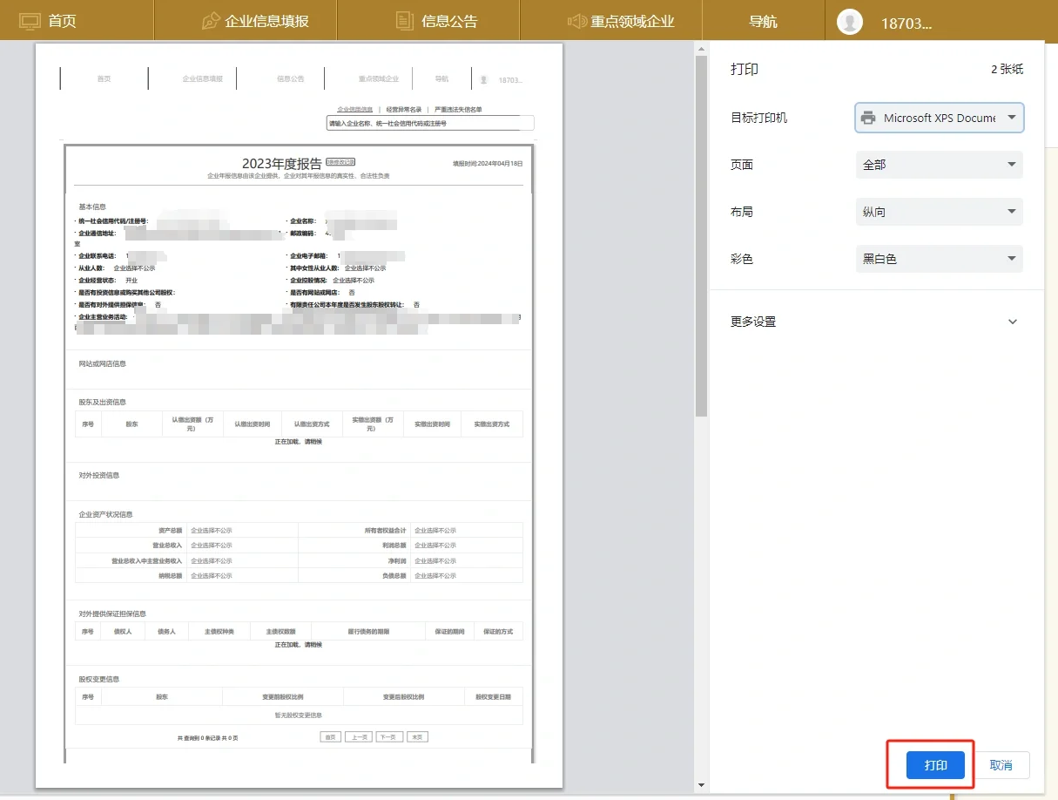This screenshot has height=800, width=1058.
Task: Open the 导航 menu item
Action: click(x=764, y=21)
